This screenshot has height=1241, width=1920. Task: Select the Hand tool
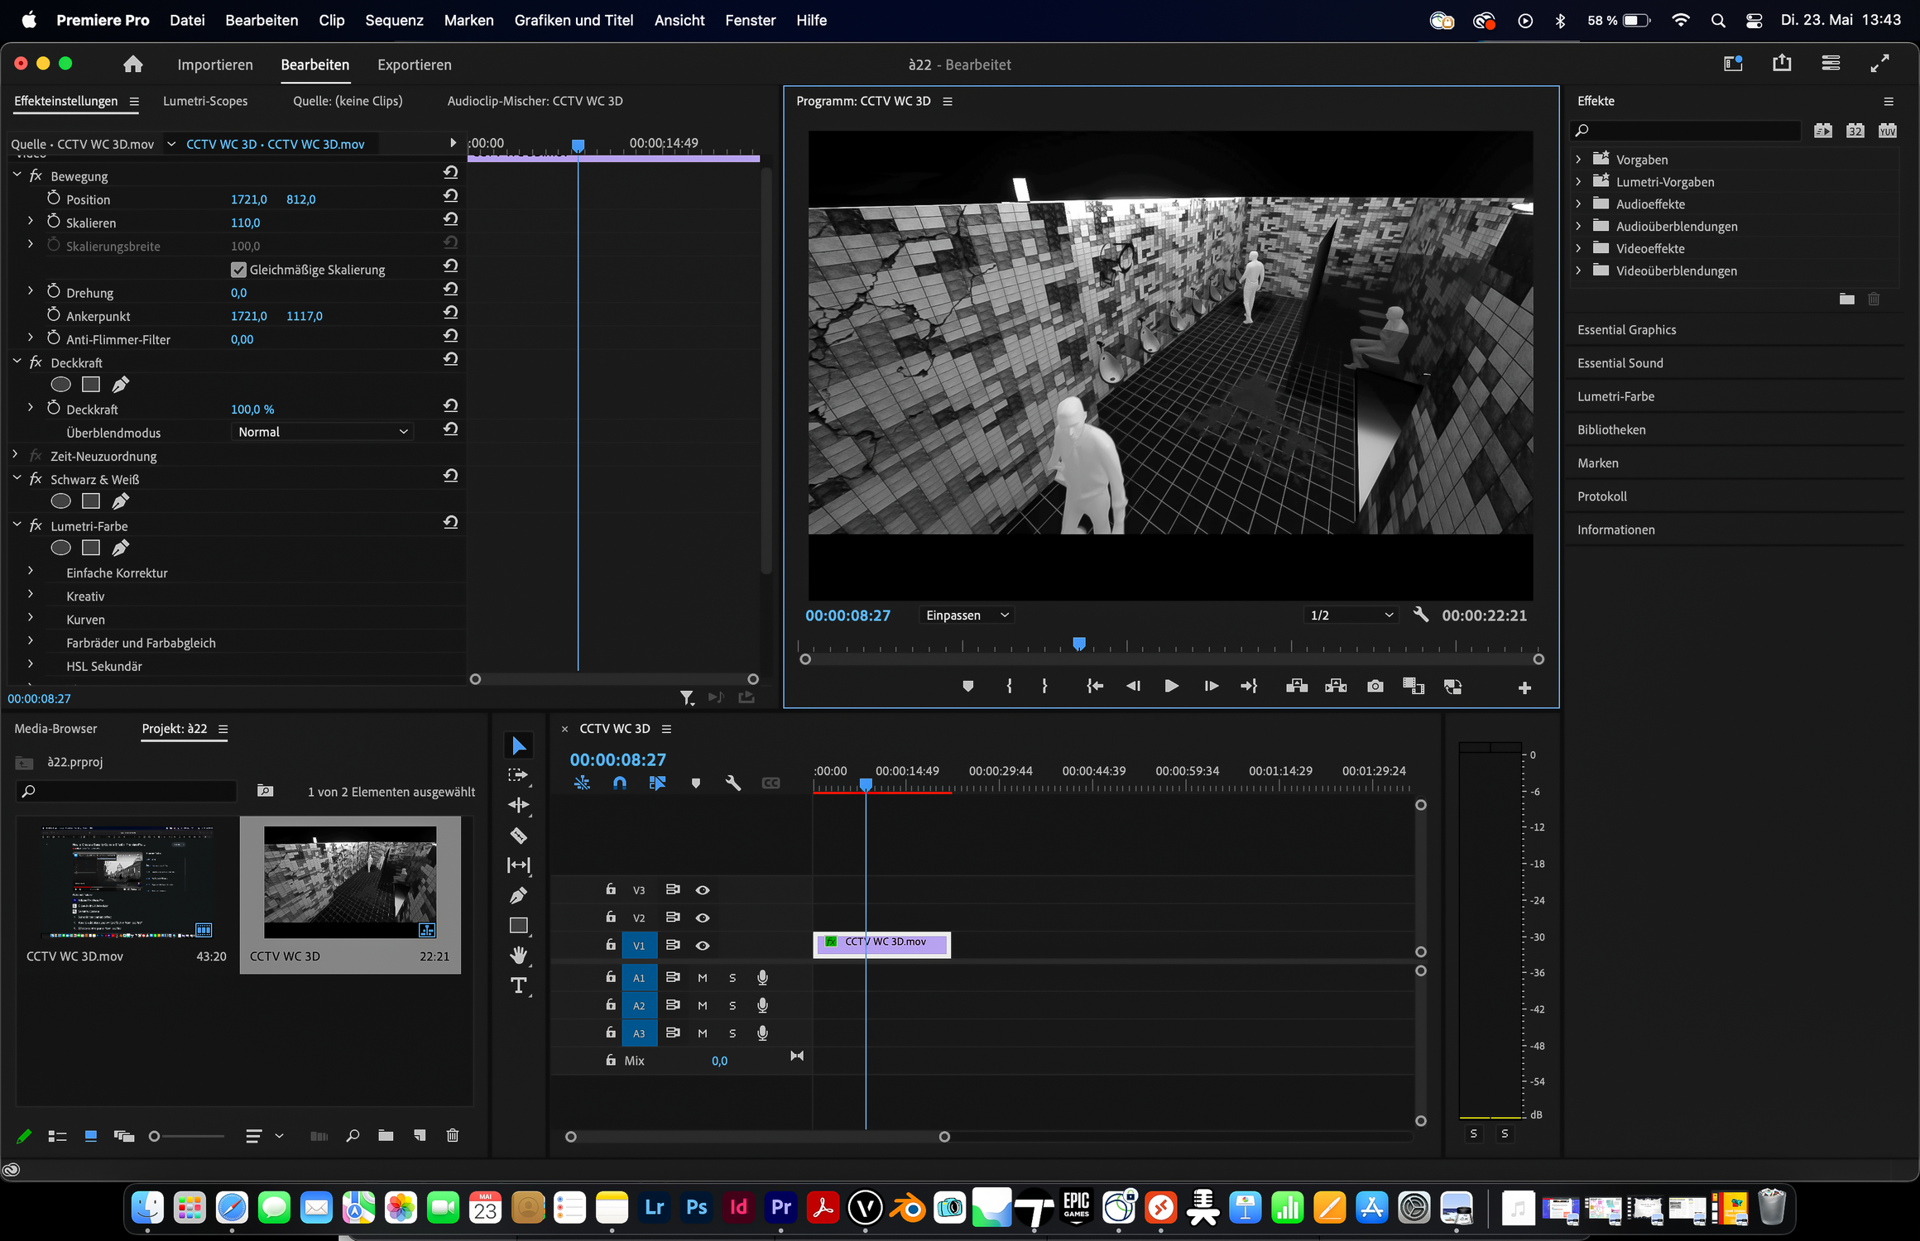[519, 956]
